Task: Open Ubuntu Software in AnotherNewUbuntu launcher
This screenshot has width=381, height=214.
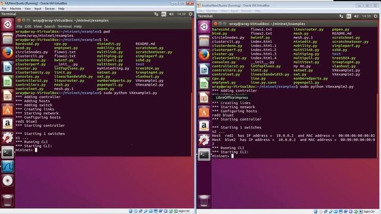Action: click(x=204, y=112)
